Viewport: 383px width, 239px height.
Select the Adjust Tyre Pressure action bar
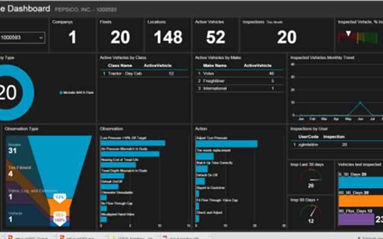[227, 144]
